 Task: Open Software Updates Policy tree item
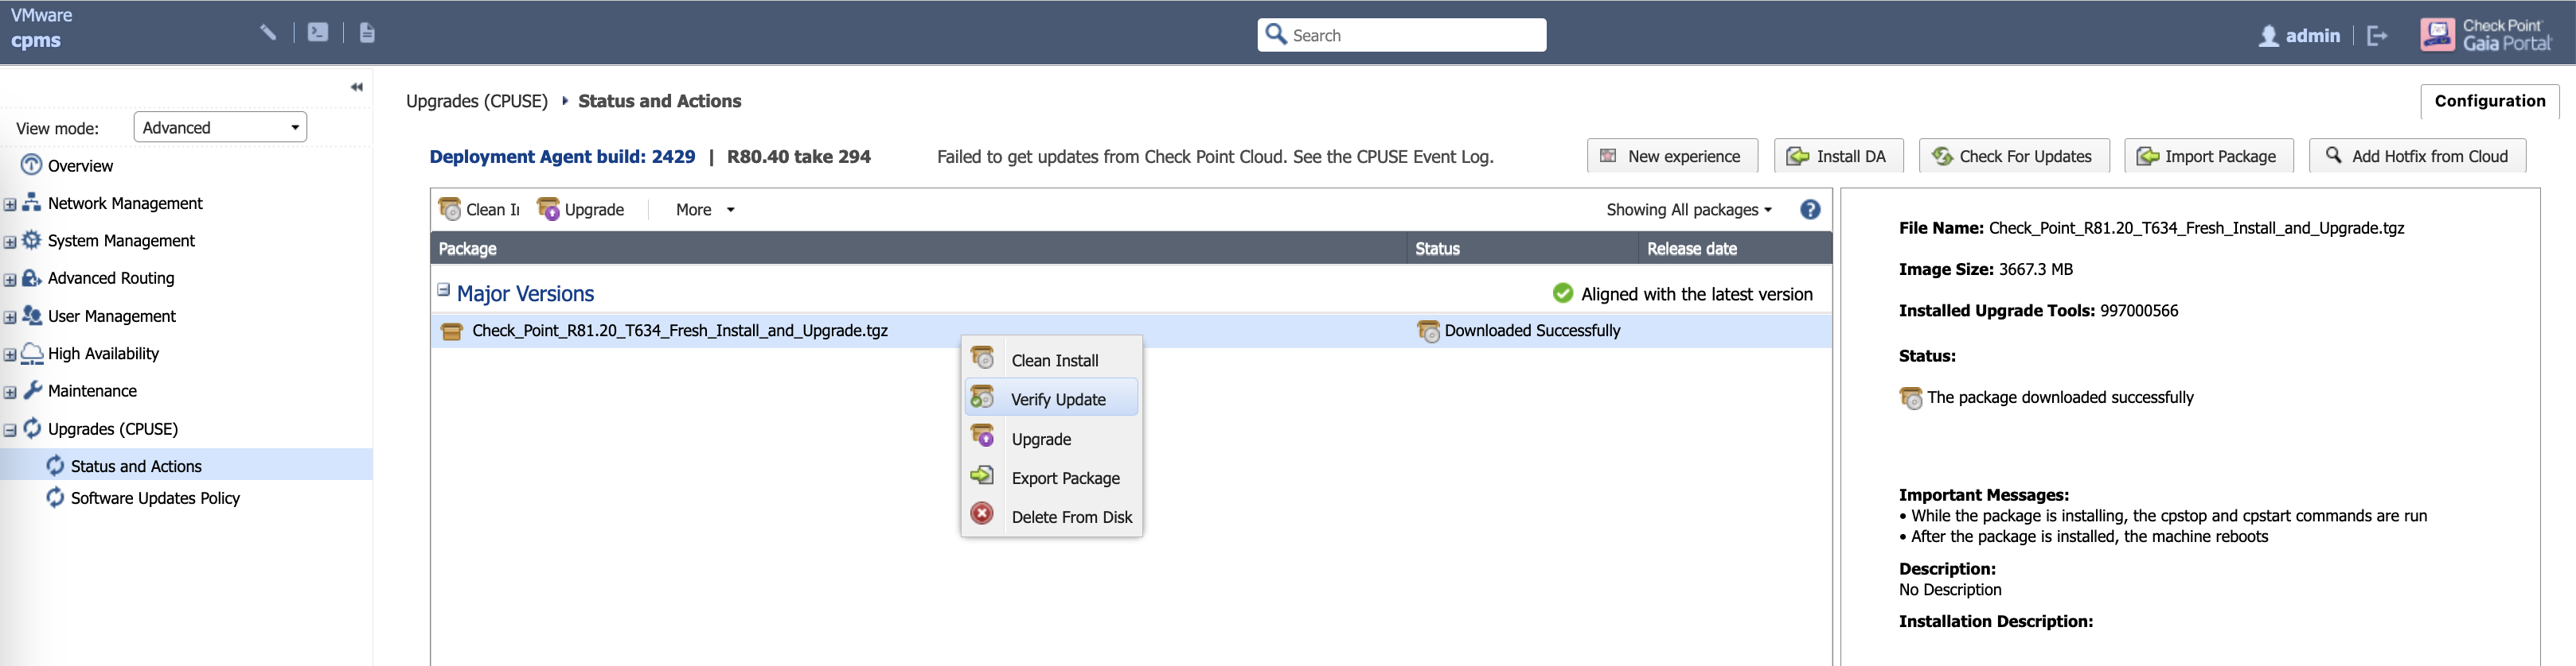pos(155,498)
